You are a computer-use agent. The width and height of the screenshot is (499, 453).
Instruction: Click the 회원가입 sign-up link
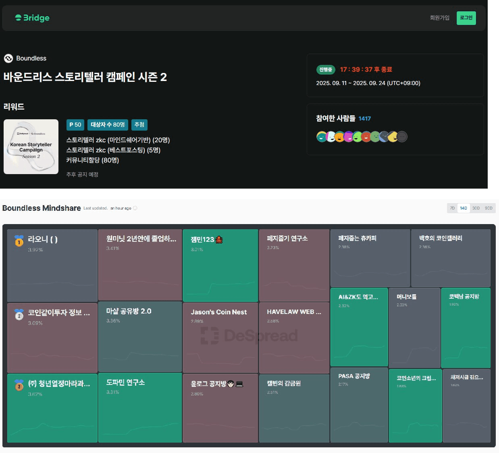tap(439, 18)
